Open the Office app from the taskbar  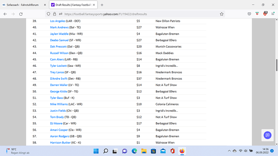pyautogui.click(x=172, y=151)
